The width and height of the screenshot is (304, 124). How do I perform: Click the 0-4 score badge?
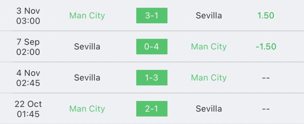(152, 47)
